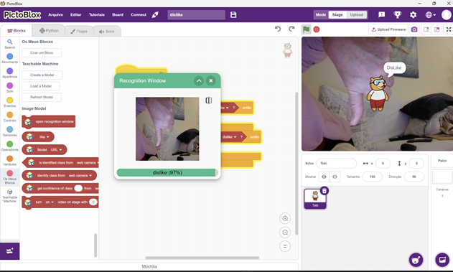Select the Som block category
Screen dimensions: 453x272
pyautogui.click(x=10, y=88)
